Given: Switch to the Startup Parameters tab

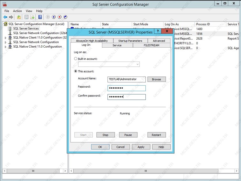Looking at the screenshot, I should click(x=130, y=41).
